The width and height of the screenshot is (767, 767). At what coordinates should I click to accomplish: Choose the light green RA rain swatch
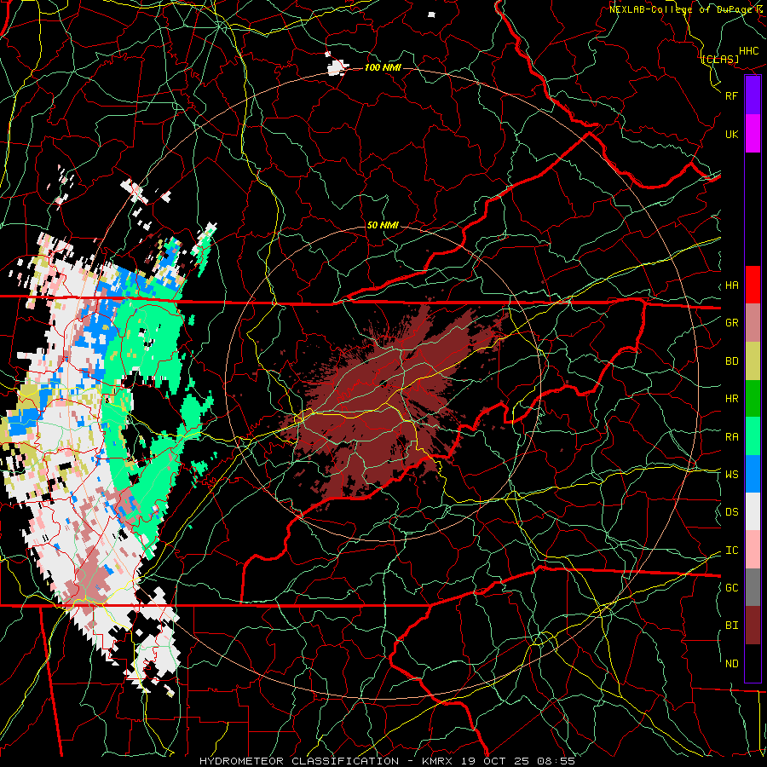point(753,436)
